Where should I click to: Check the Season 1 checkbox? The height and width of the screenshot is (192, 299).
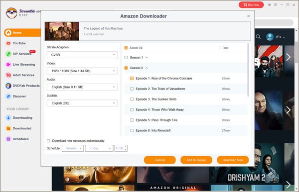tap(126, 58)
